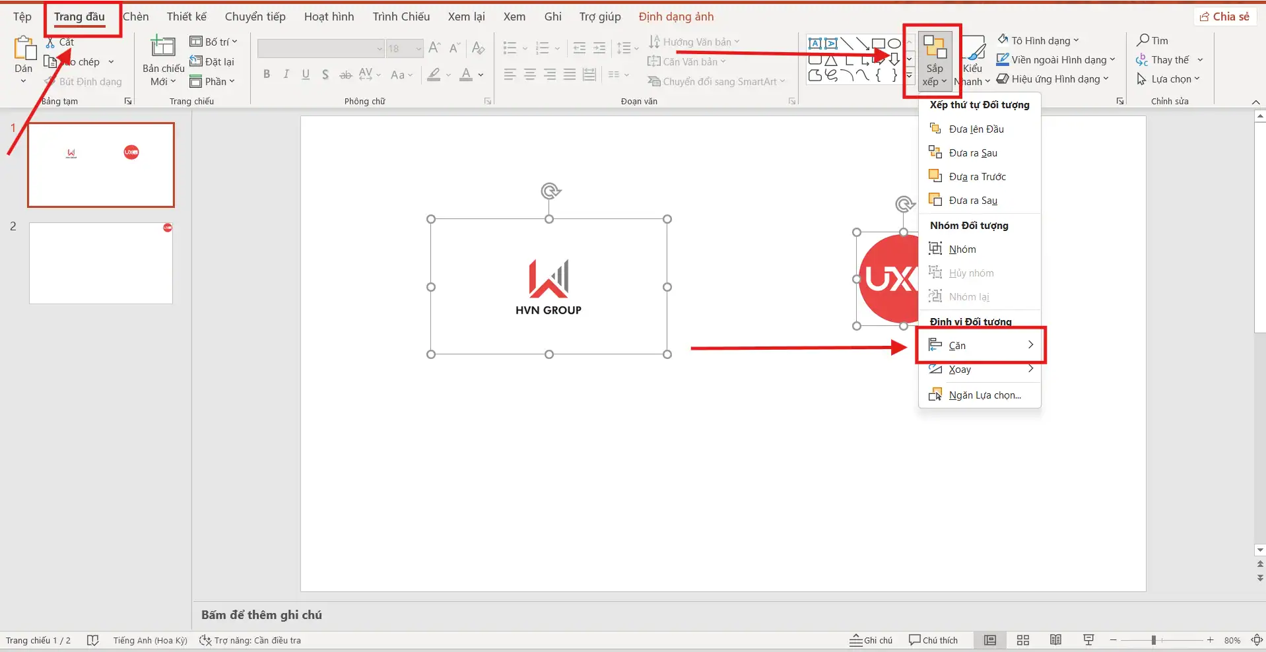Open the Thiết kế (Design) tab
The width and height of the screenshot is (1266, 652).
pyautogui.click(x=187, y=16)
